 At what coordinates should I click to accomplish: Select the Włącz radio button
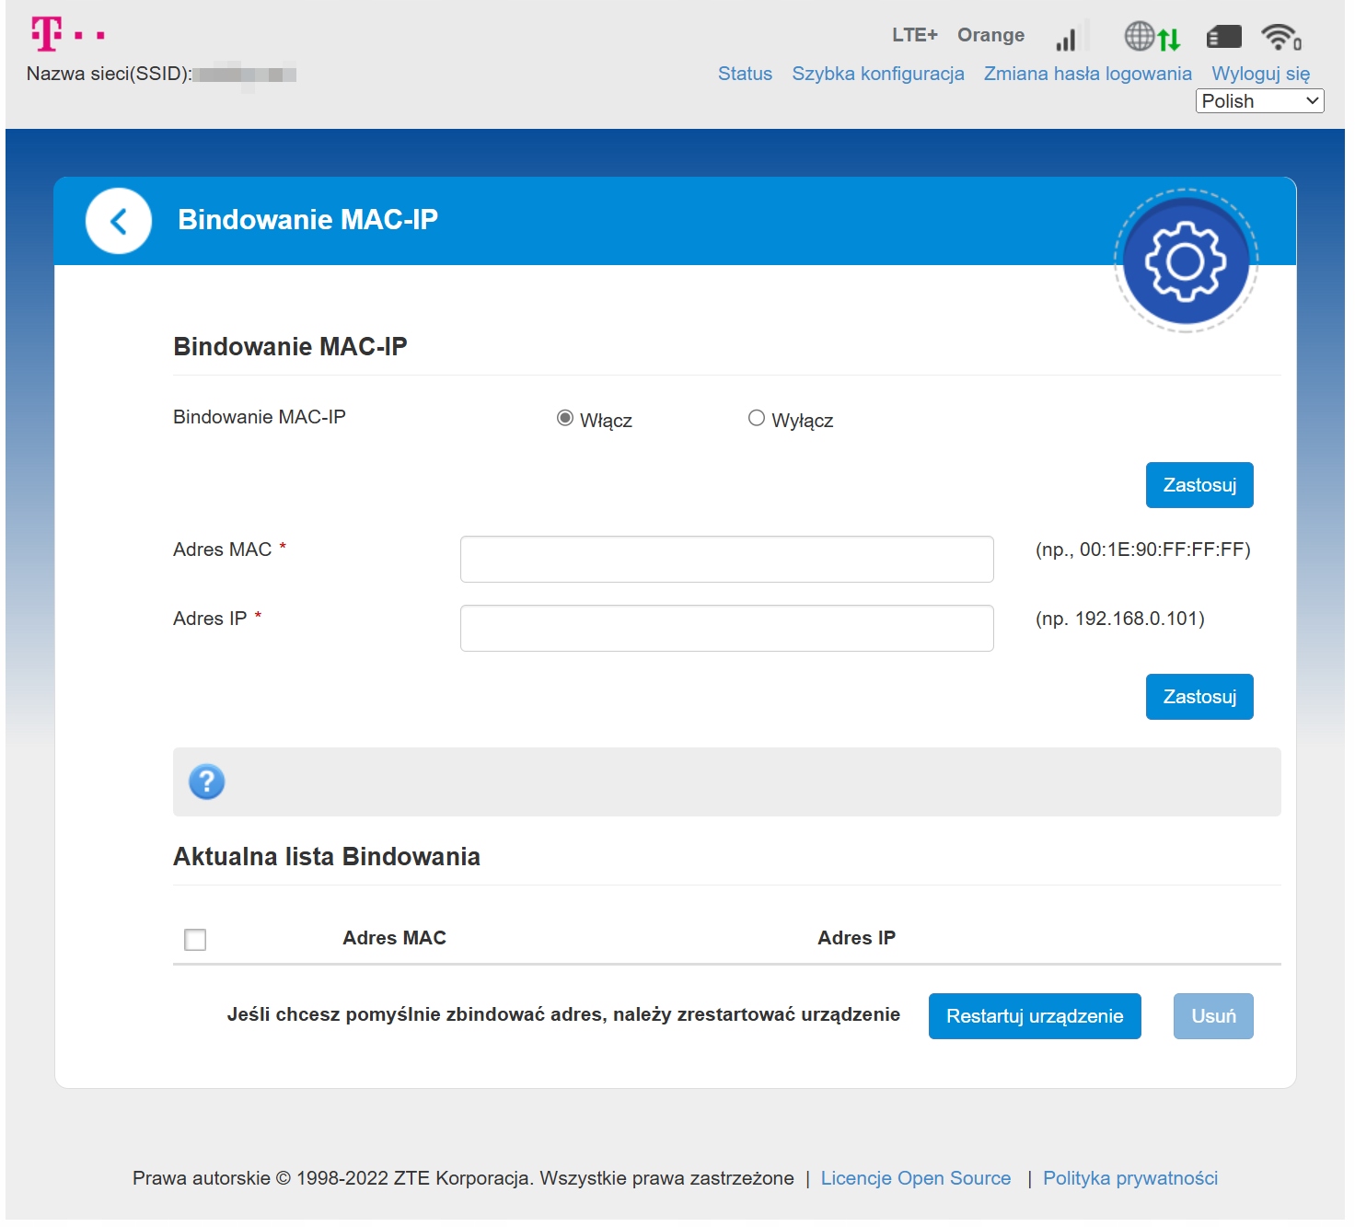565,419
